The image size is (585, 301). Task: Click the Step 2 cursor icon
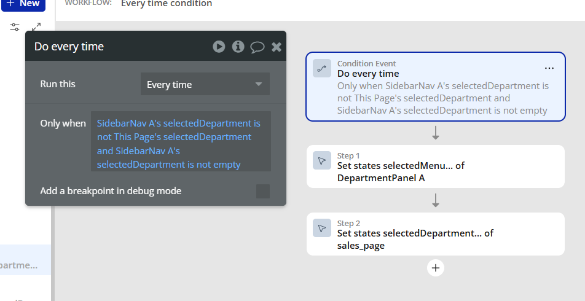(322, 228)
